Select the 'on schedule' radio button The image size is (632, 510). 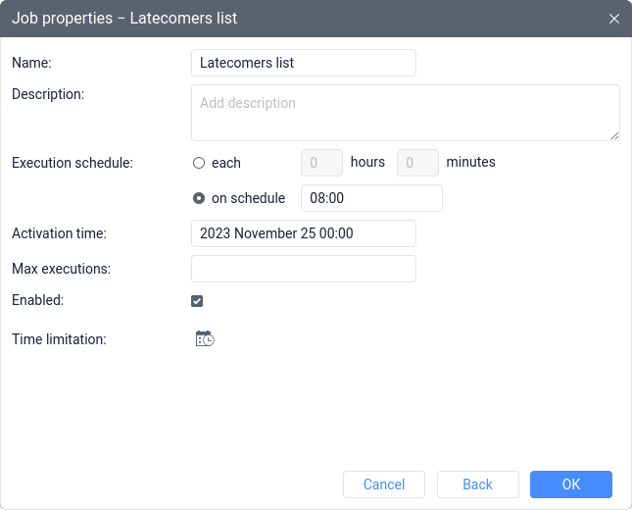pos(199,198)
